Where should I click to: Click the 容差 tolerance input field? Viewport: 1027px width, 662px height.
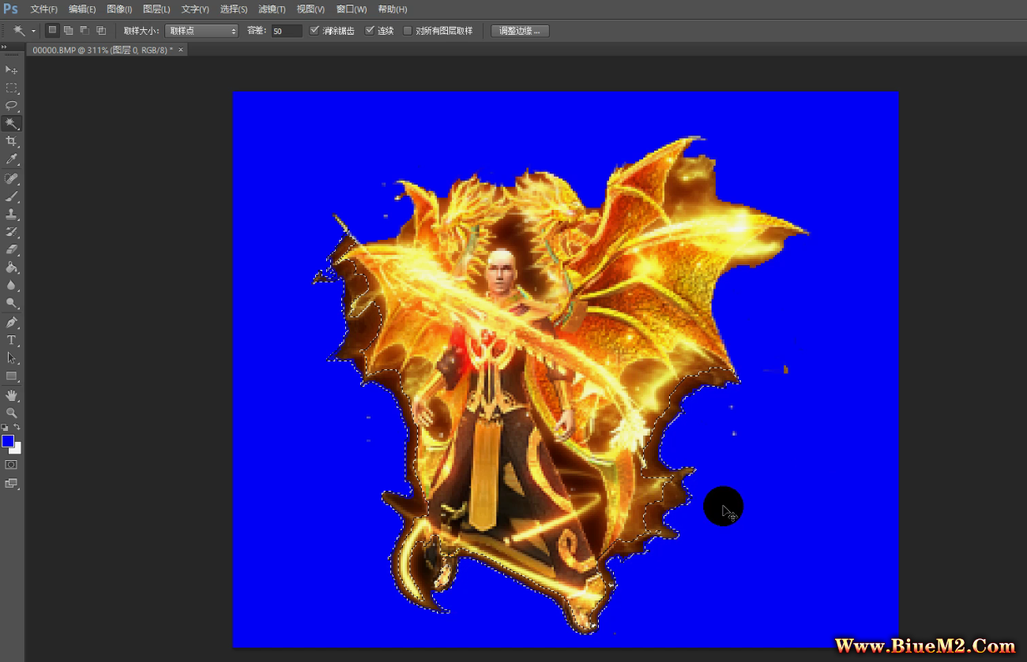[x=287, y=31]
